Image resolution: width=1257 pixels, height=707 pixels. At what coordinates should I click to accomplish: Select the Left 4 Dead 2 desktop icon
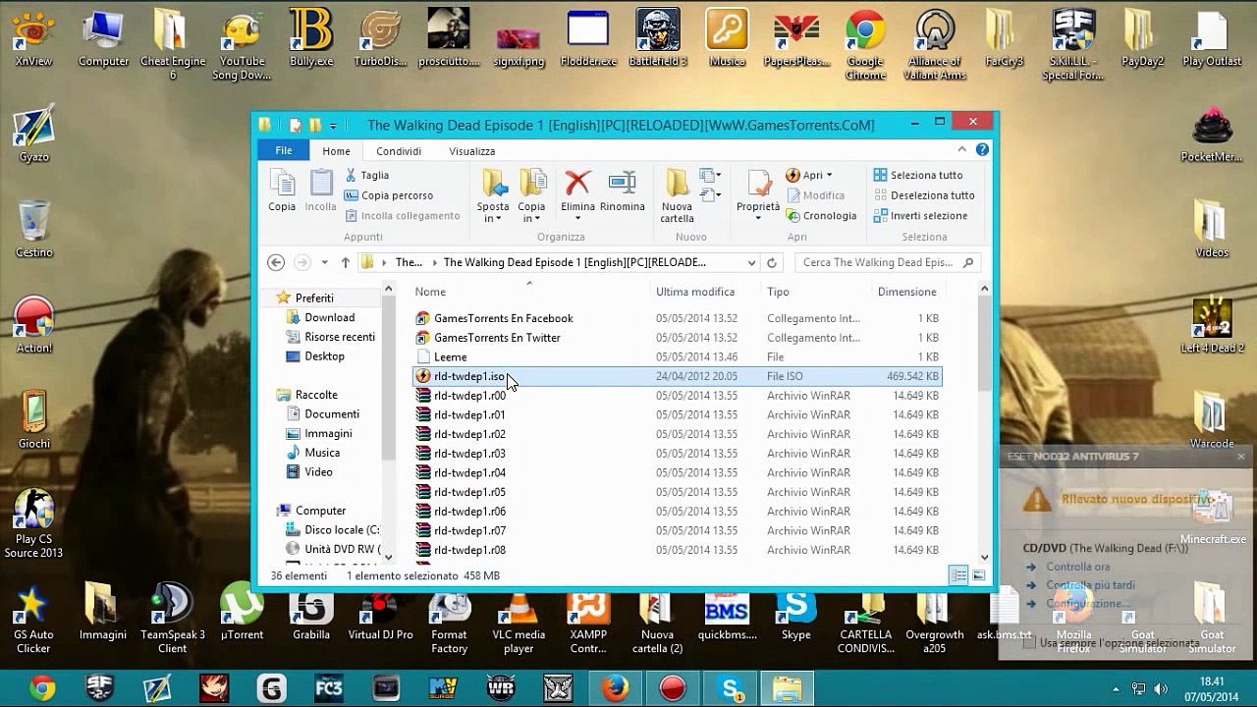tap(1212, 324)
